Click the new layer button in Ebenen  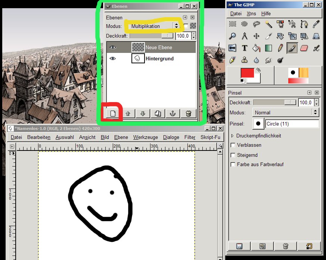[113, 114]
